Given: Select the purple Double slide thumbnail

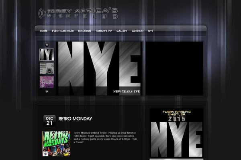Looking at the screenshot, I should [47, 82].
